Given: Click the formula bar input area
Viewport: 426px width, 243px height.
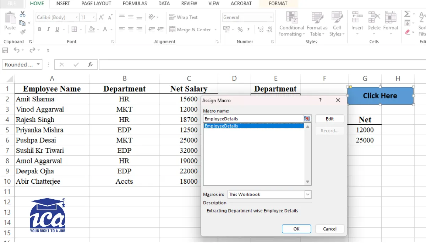Looking at the screenshot, I should pyautogui.click(x=262, y=65).
